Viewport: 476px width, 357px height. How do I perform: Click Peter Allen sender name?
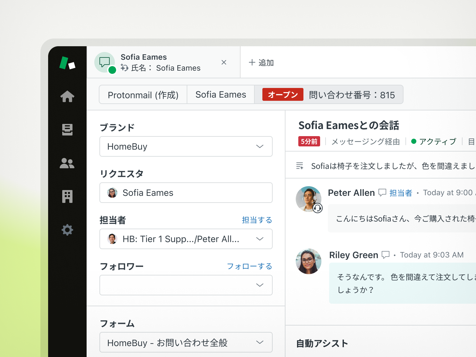point(351,193)
